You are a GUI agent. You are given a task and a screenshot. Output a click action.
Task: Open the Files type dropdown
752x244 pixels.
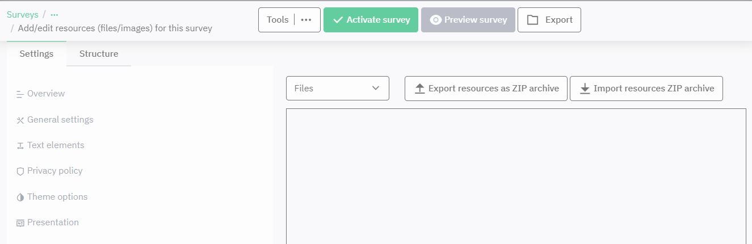pos(338,89)
